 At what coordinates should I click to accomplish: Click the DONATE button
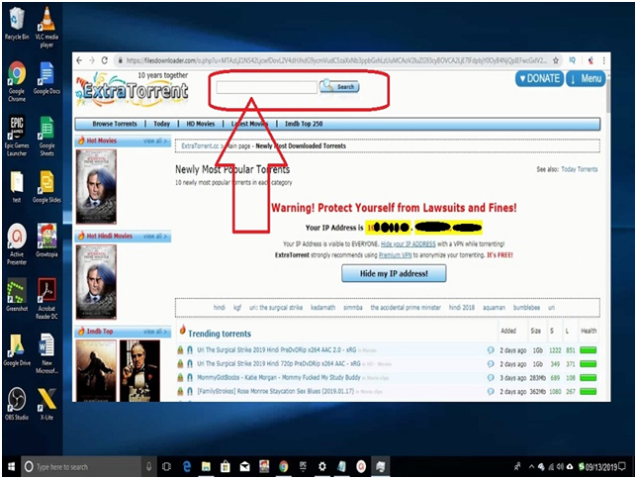pos(539,78)
